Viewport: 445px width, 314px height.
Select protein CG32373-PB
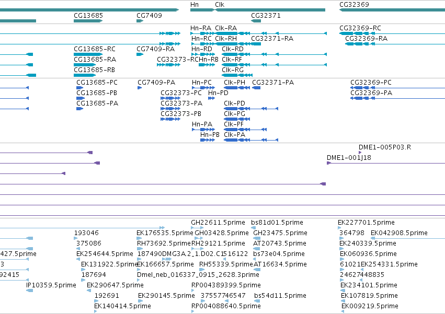coord(181,114)
